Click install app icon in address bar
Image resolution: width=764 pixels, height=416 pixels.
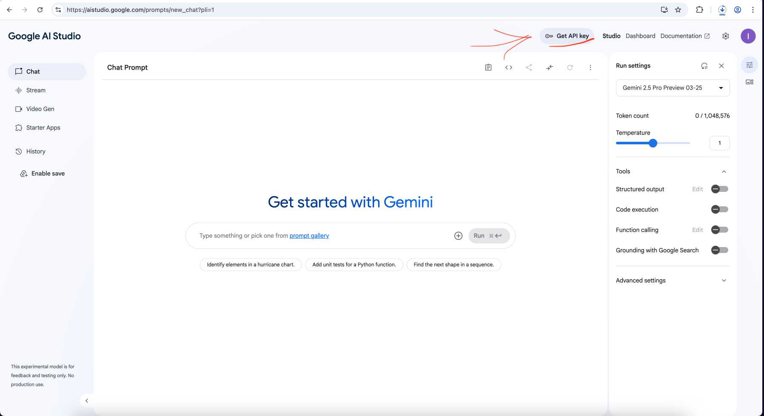coord(664,10)
